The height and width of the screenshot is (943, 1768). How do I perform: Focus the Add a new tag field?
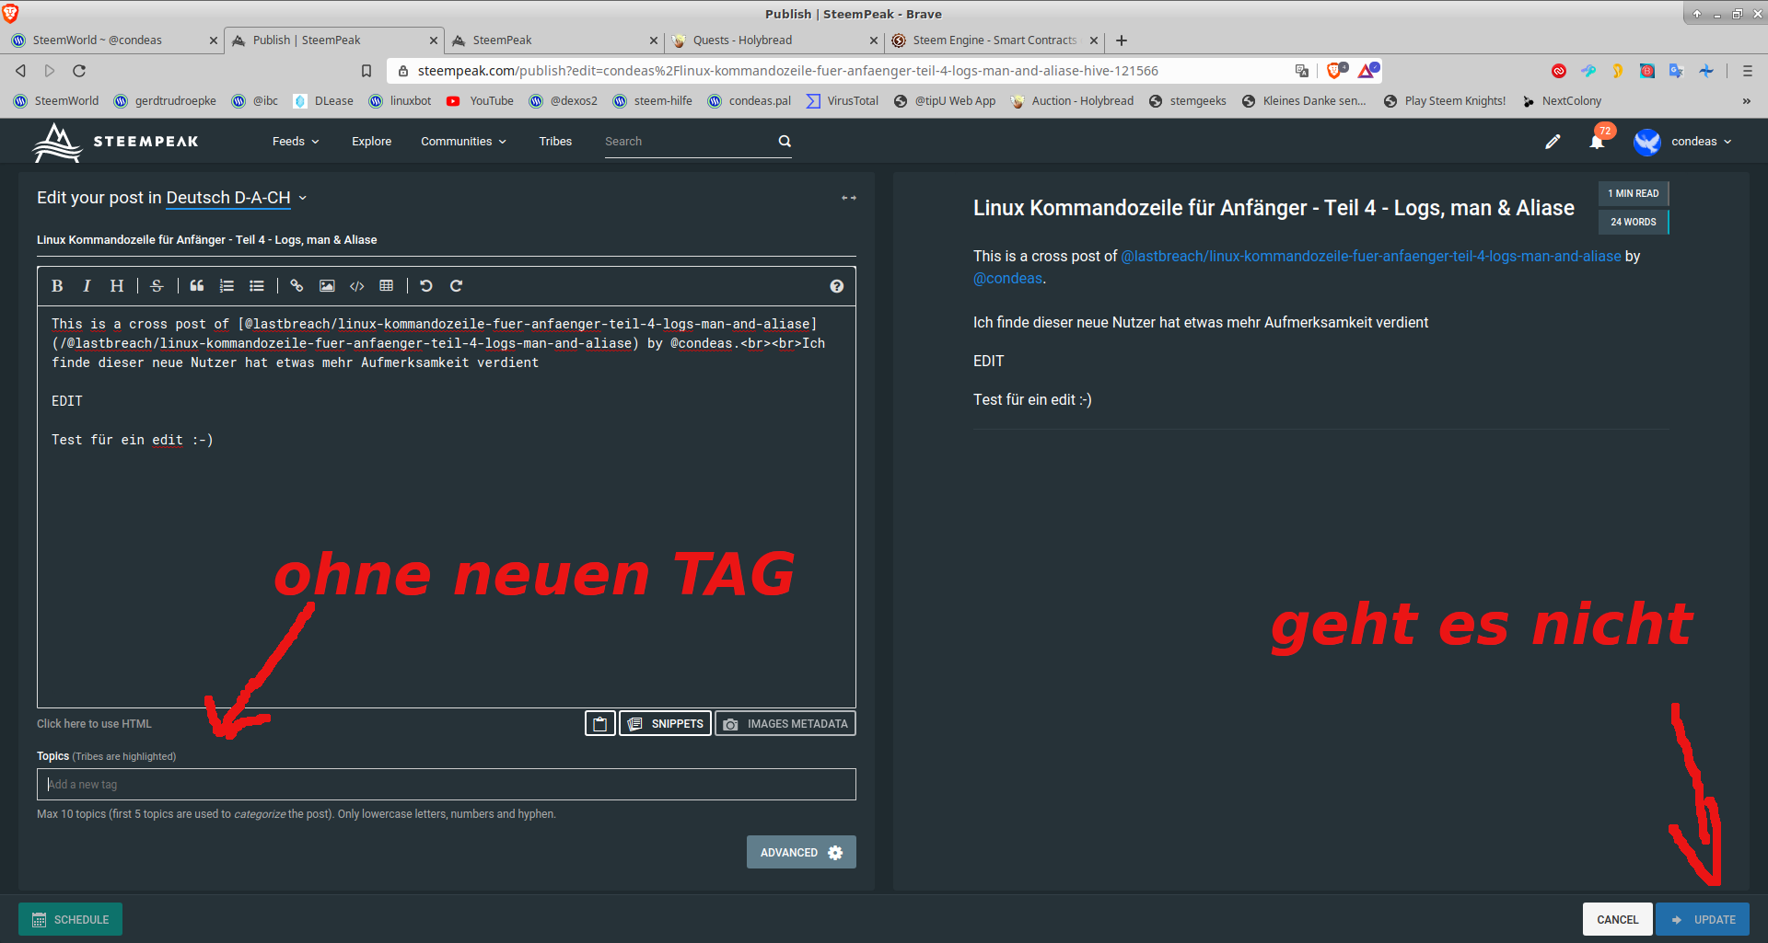point(447,785)
